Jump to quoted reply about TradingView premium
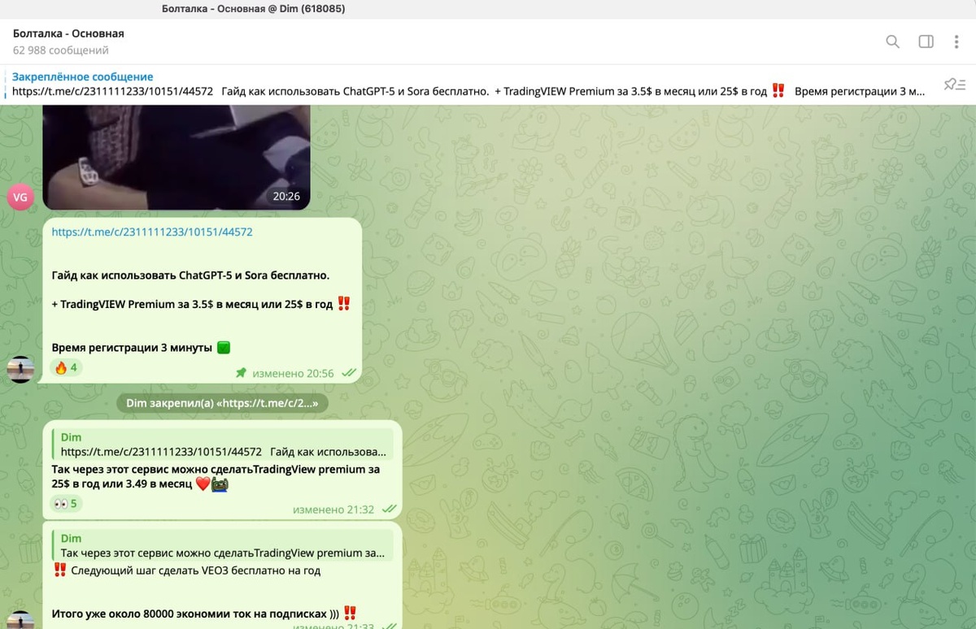Screen dimensions: 976x629 tap(223, 545)
